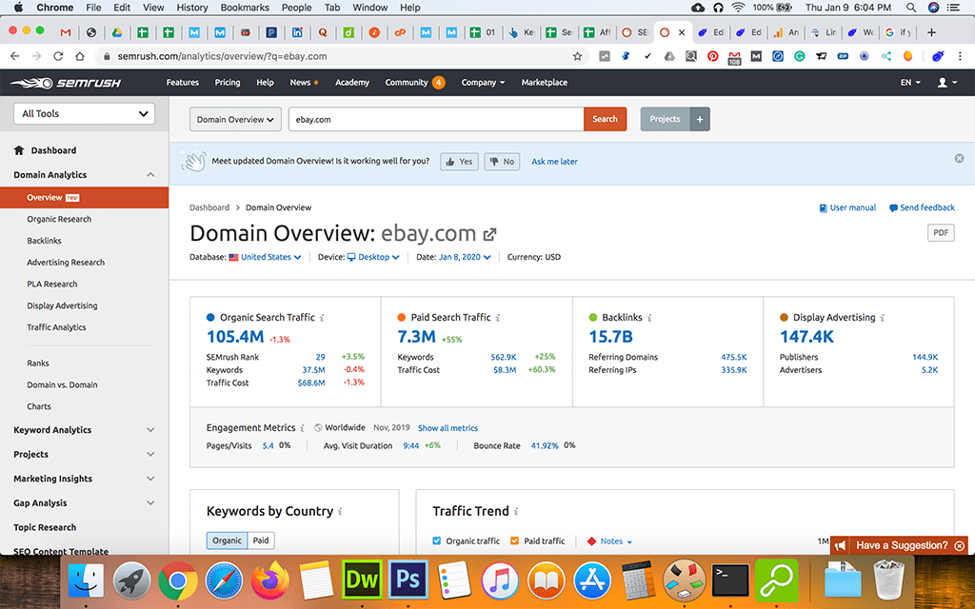This screenshot has height=609, width=975.
Task: Dismiss the feedback banner with the X
Action: click(x=960, y=159)
